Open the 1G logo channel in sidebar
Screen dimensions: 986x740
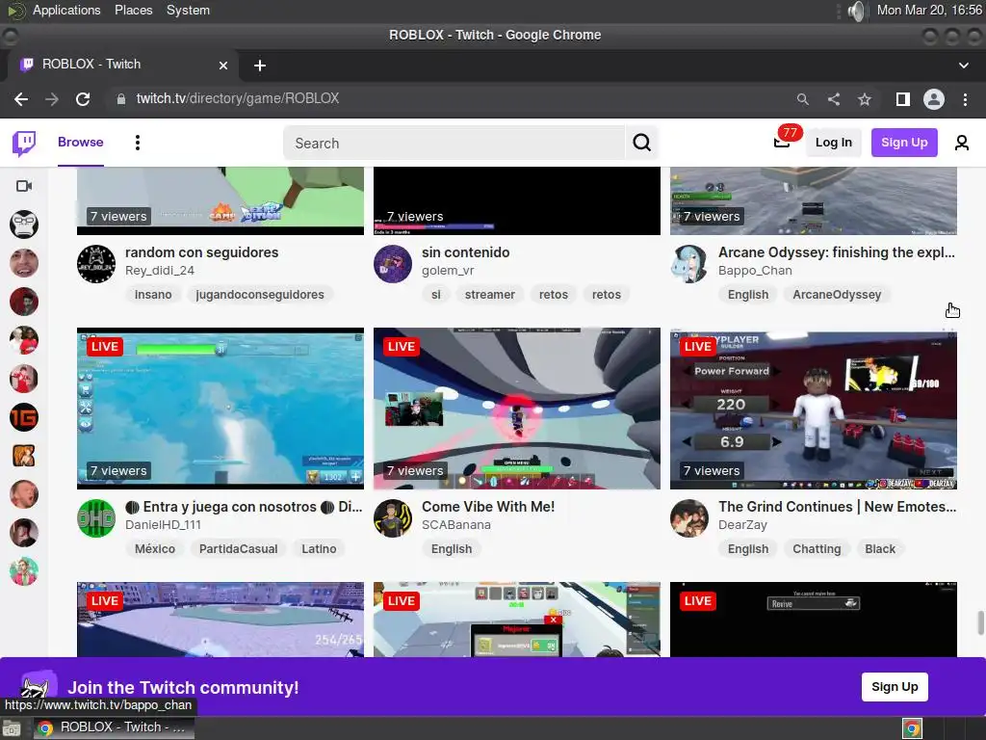tap(24, 417)
